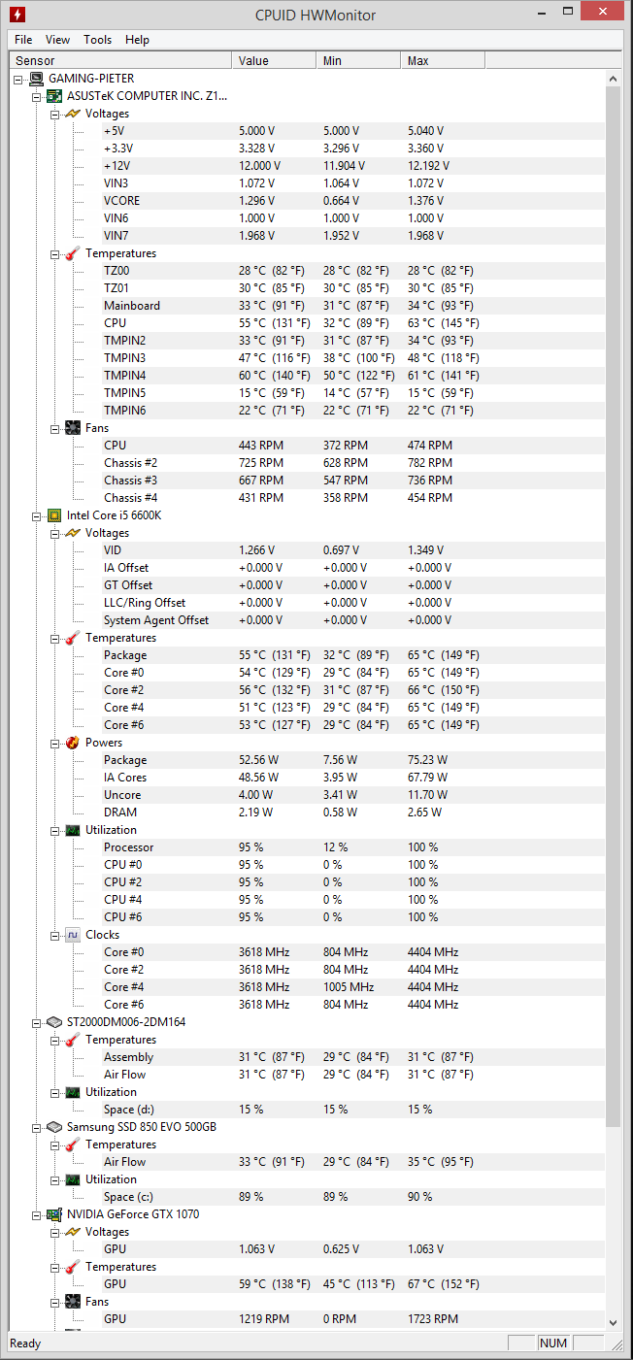Click the Voltages icon under ASUSTeK motherboard
Image resolution: width=633 pixels, height=1360 pixels.
[73, 114]
